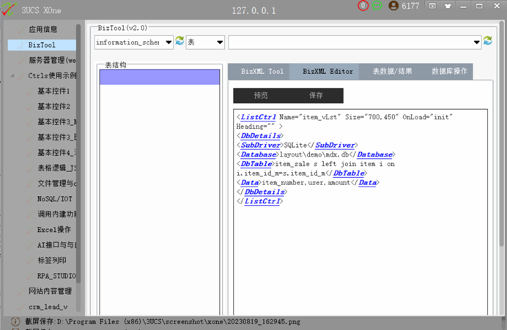Select highlighted purple row in 表结构 list
Screen dimensions: 507x330
pos(160,77)
